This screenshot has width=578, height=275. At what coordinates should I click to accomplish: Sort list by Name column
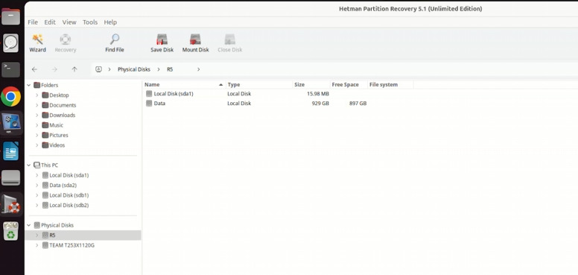click(x=185, y=84)
